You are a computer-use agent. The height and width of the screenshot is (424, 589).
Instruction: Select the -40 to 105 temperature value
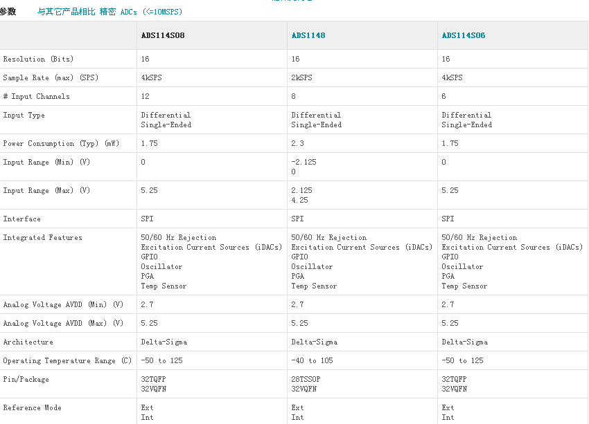coord(314,360)
